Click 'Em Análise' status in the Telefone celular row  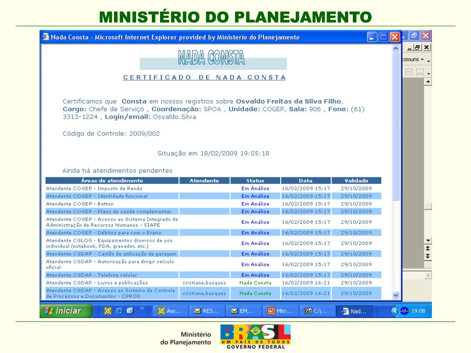[x=255, y=275]
